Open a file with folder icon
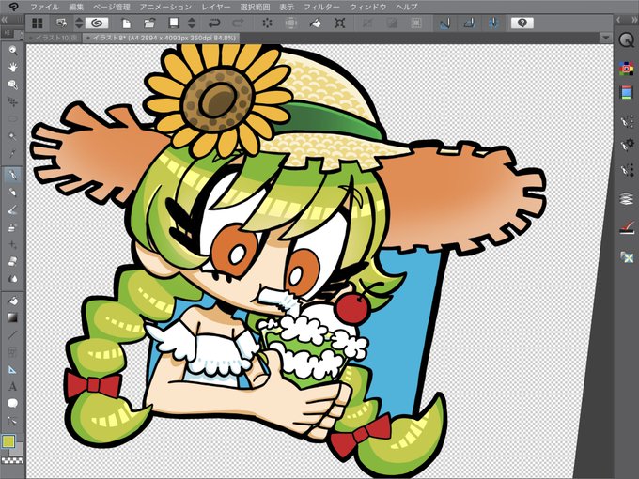 (149, 23)
